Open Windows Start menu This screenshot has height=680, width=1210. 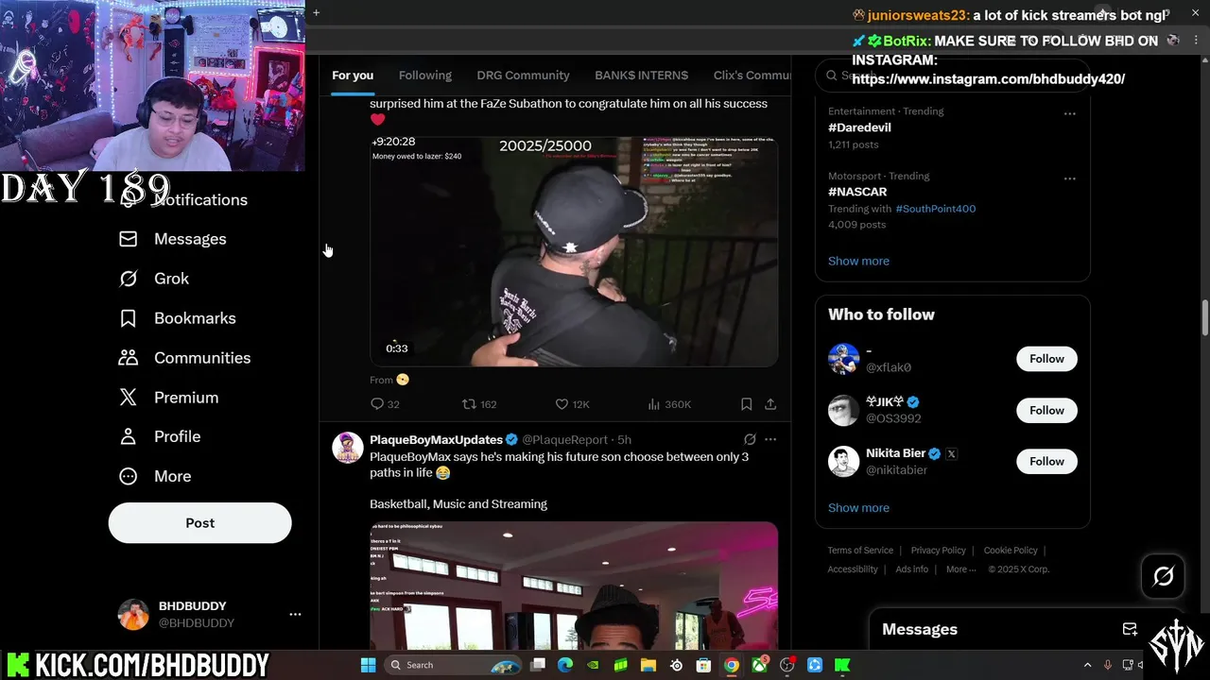pos(368,665)
